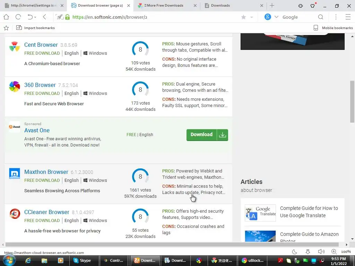Click the Google Translate article thumbnail
The width and height of the screenshot is (355, 266).
click(x=260, y=213)
